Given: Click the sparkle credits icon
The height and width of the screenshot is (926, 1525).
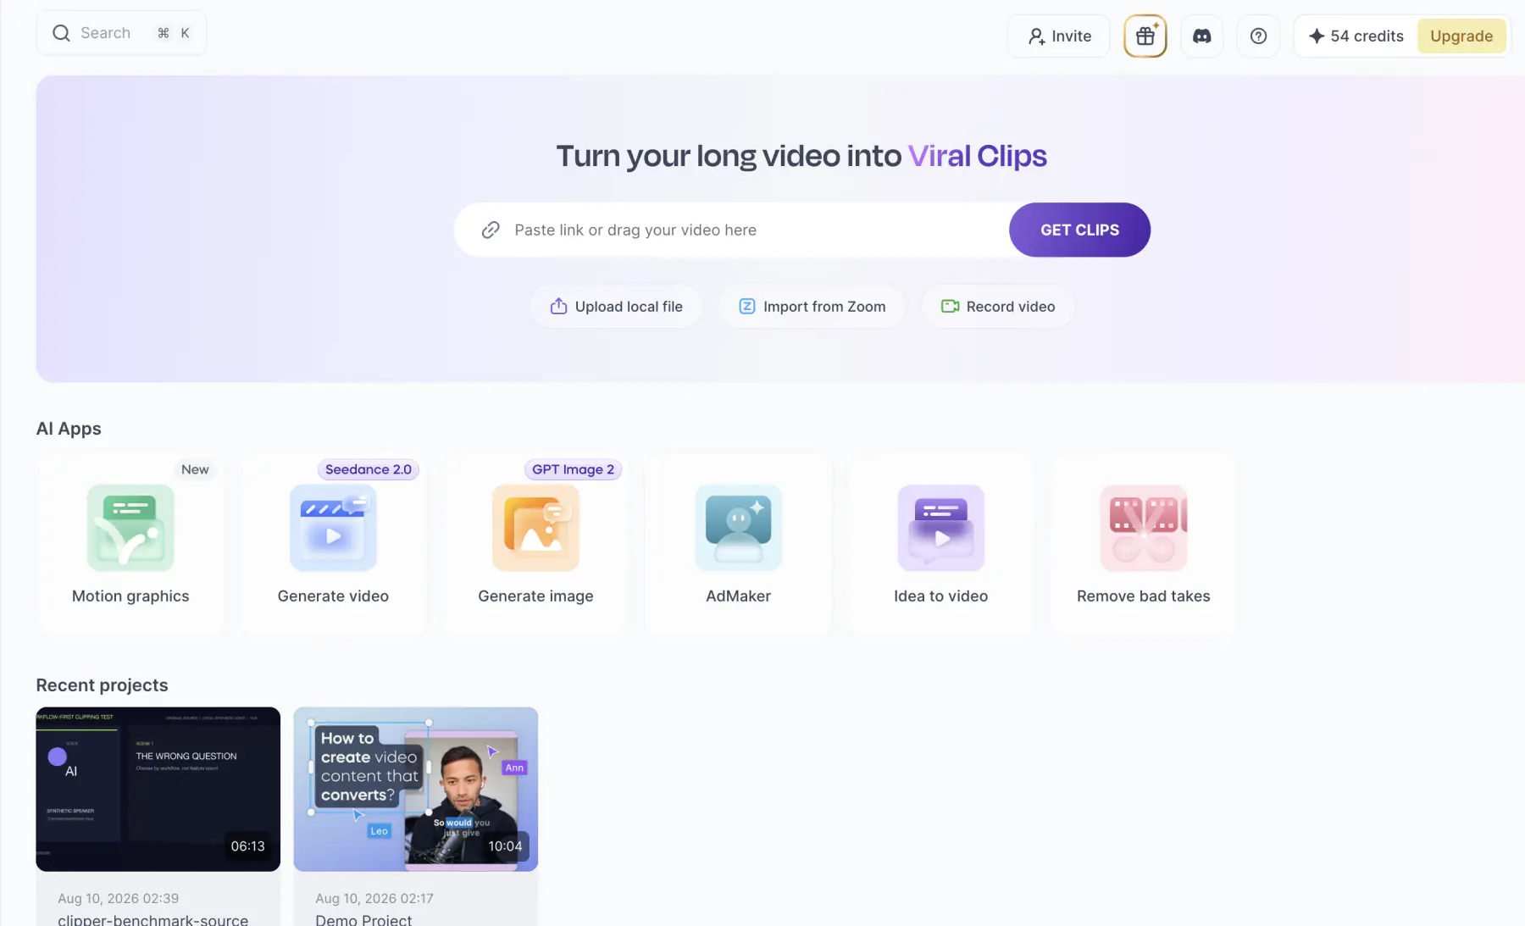Looking at the screenshot, I should coord(1316,36).
